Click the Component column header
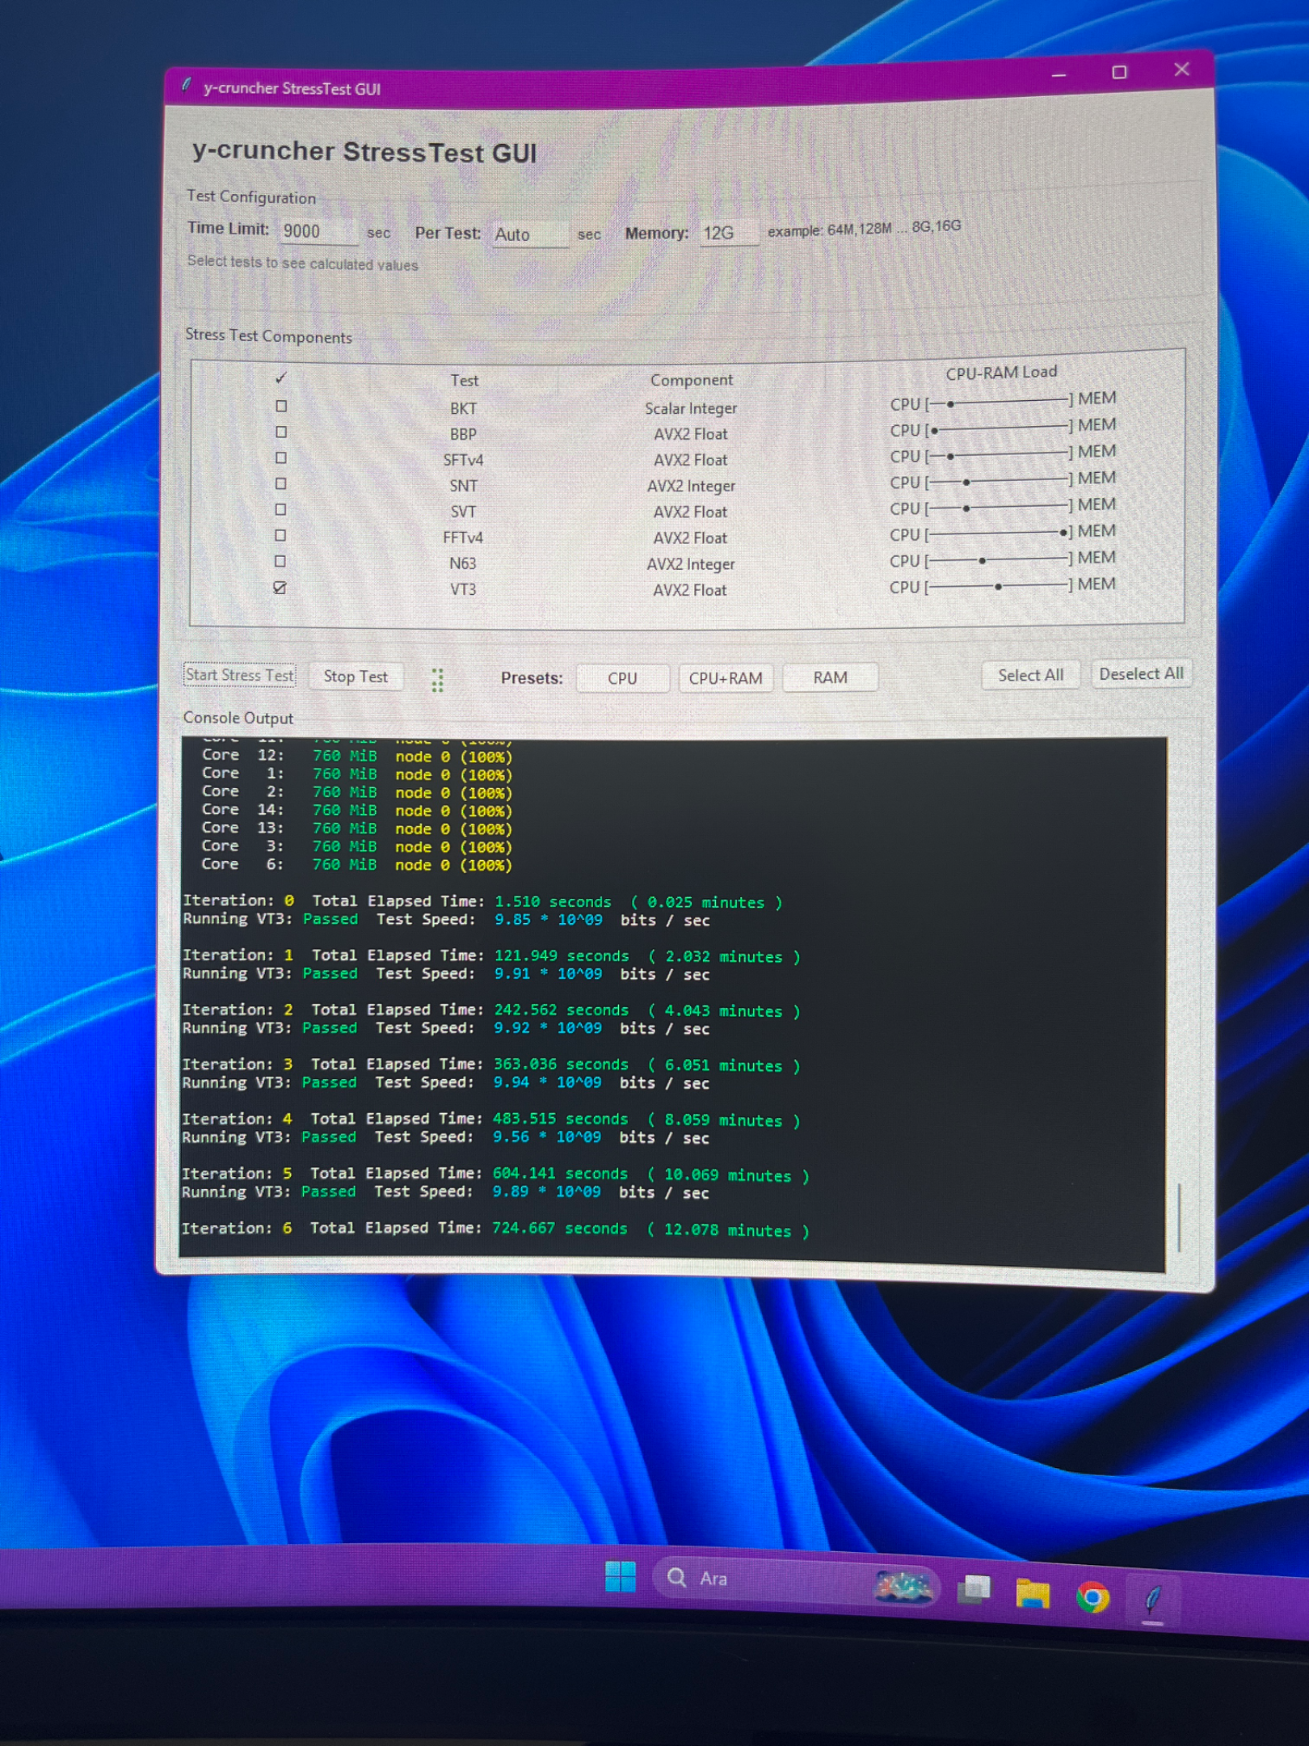Image resolution: width=1309 pixels, height=1746 pixels. coord(692,379)
